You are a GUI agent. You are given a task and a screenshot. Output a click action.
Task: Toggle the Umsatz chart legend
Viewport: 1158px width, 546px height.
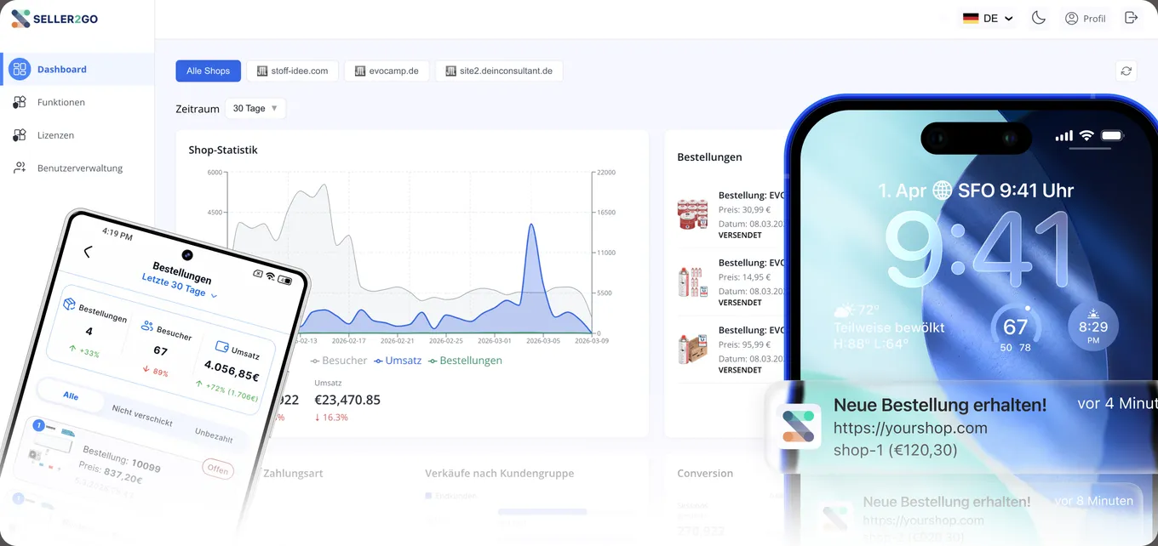398,361
